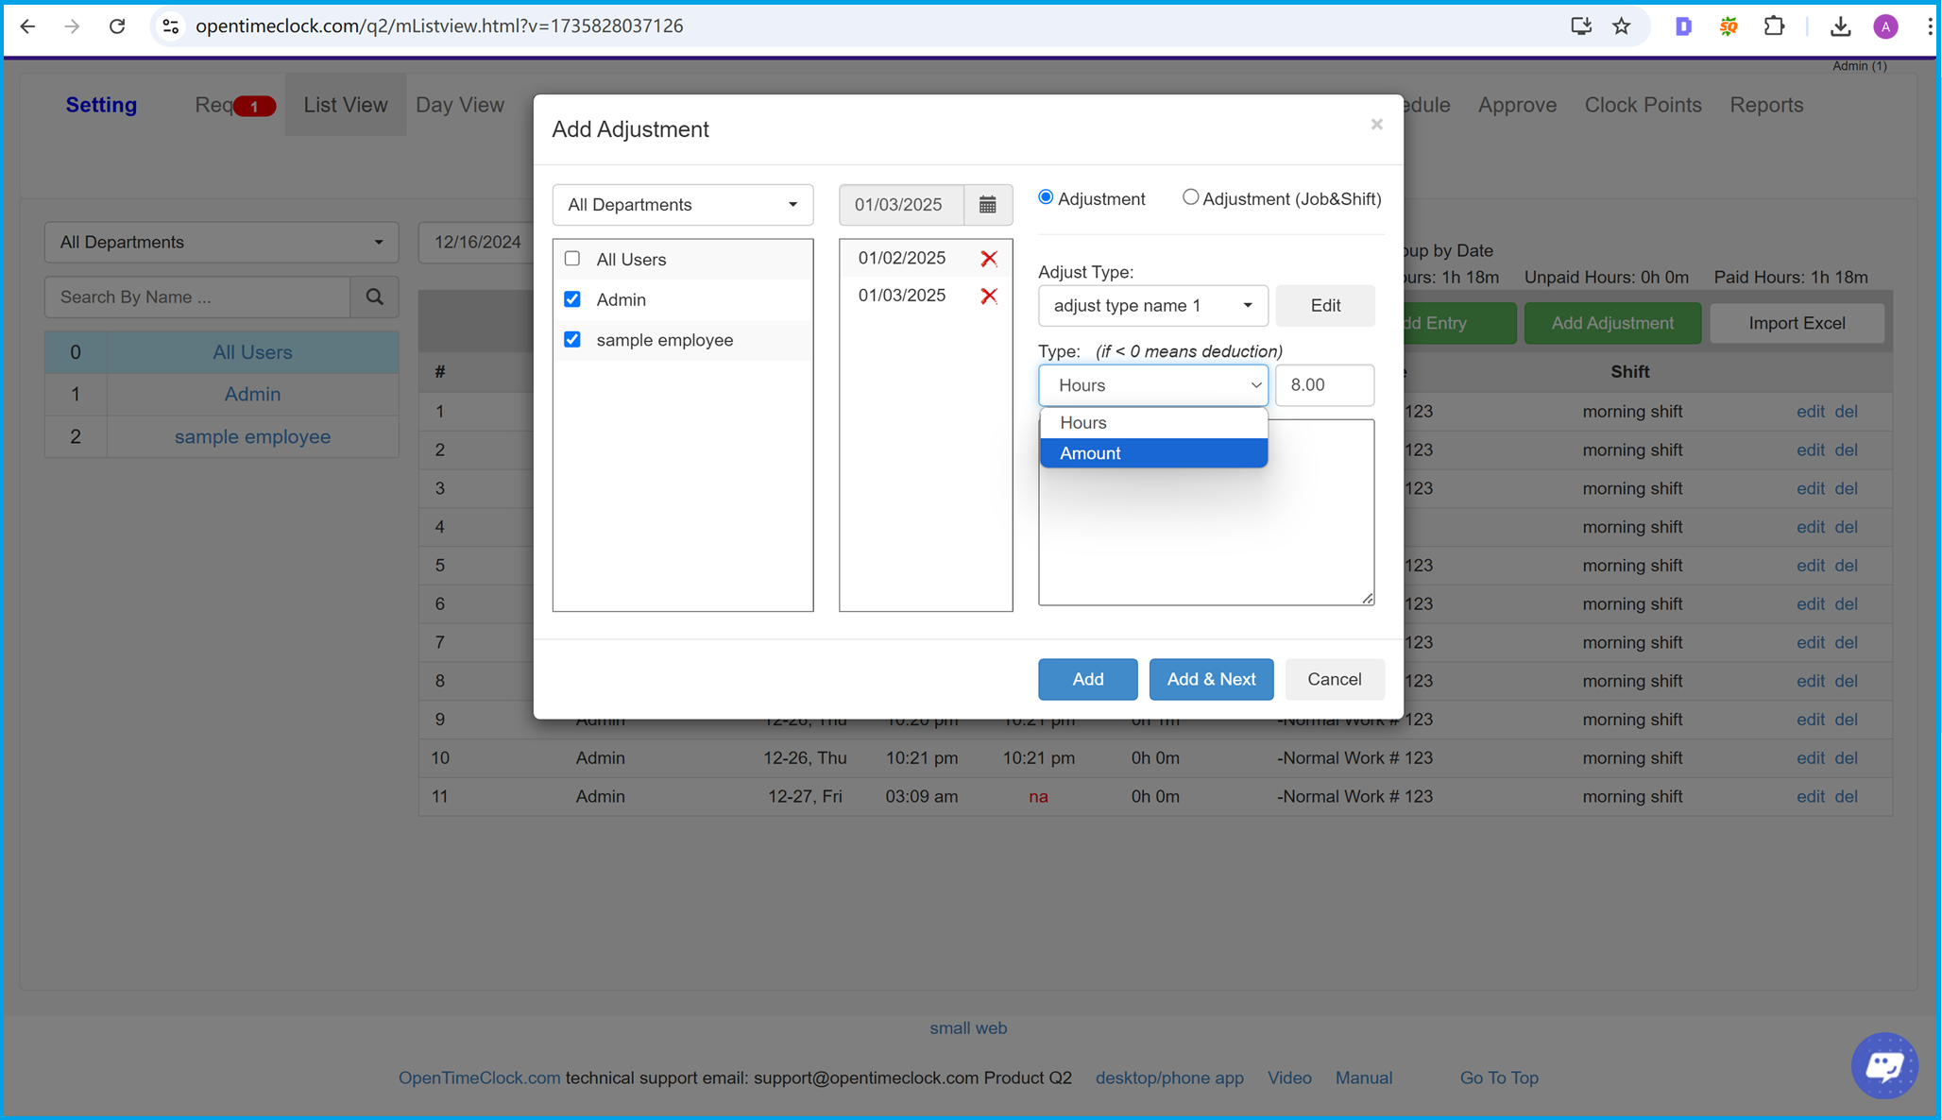Image resolution: width=1942 pixels, height=1120 pixels.
Task: Click the install app icon in address bar
Action: pos(1581,26)
